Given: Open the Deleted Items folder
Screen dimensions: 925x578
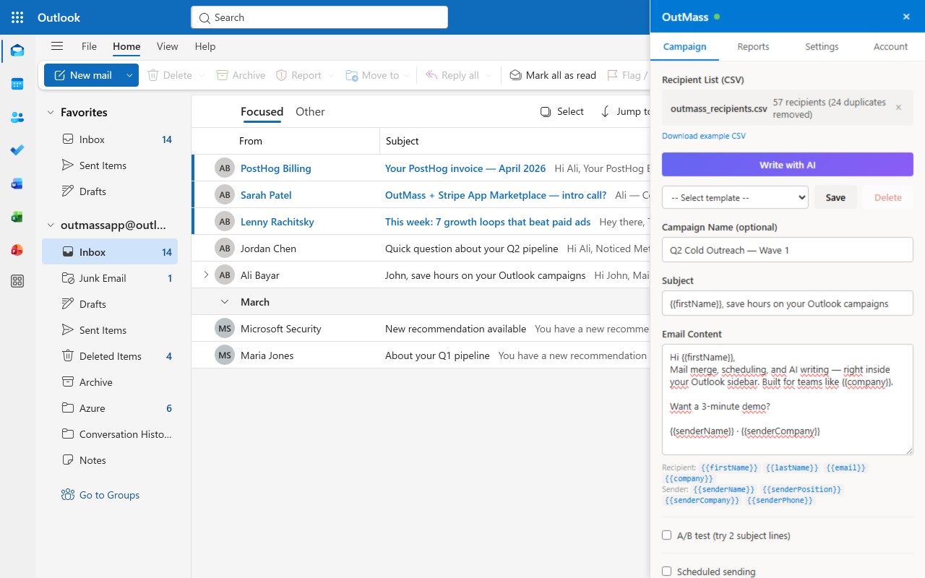Looking at the screenshot, I should pos(110,356).
